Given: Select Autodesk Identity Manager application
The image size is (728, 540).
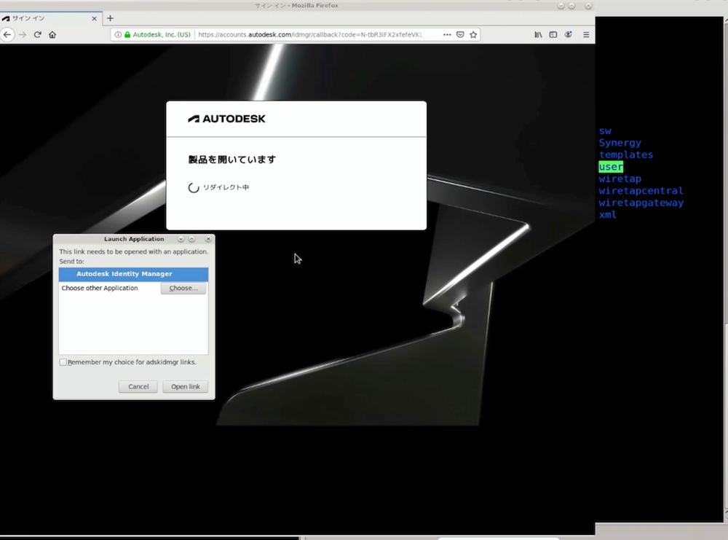Looking at the screenshot, I should [133, 274].
